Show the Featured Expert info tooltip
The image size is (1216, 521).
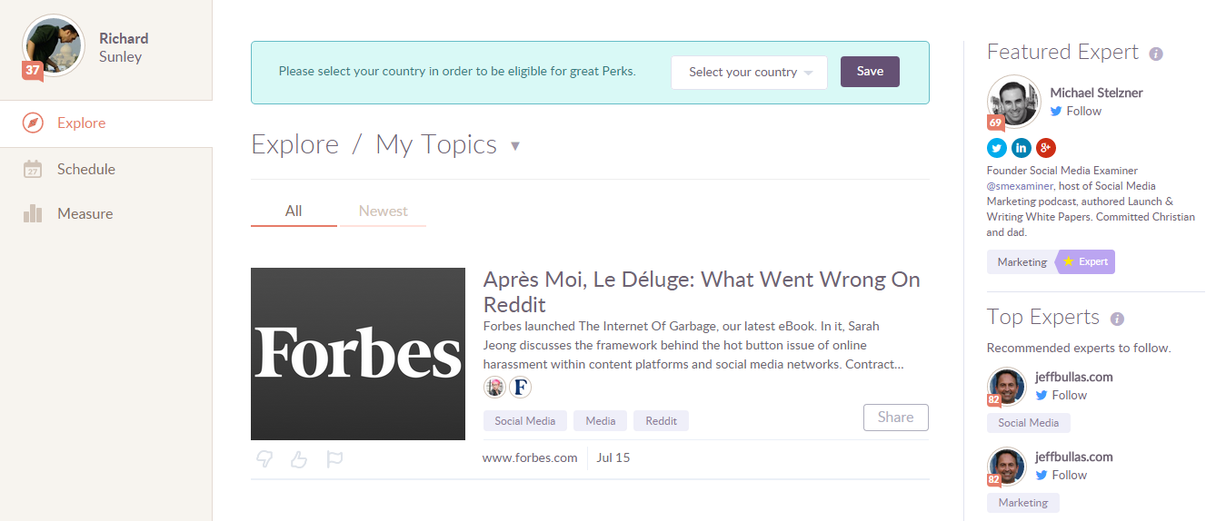coord(1156,54)
